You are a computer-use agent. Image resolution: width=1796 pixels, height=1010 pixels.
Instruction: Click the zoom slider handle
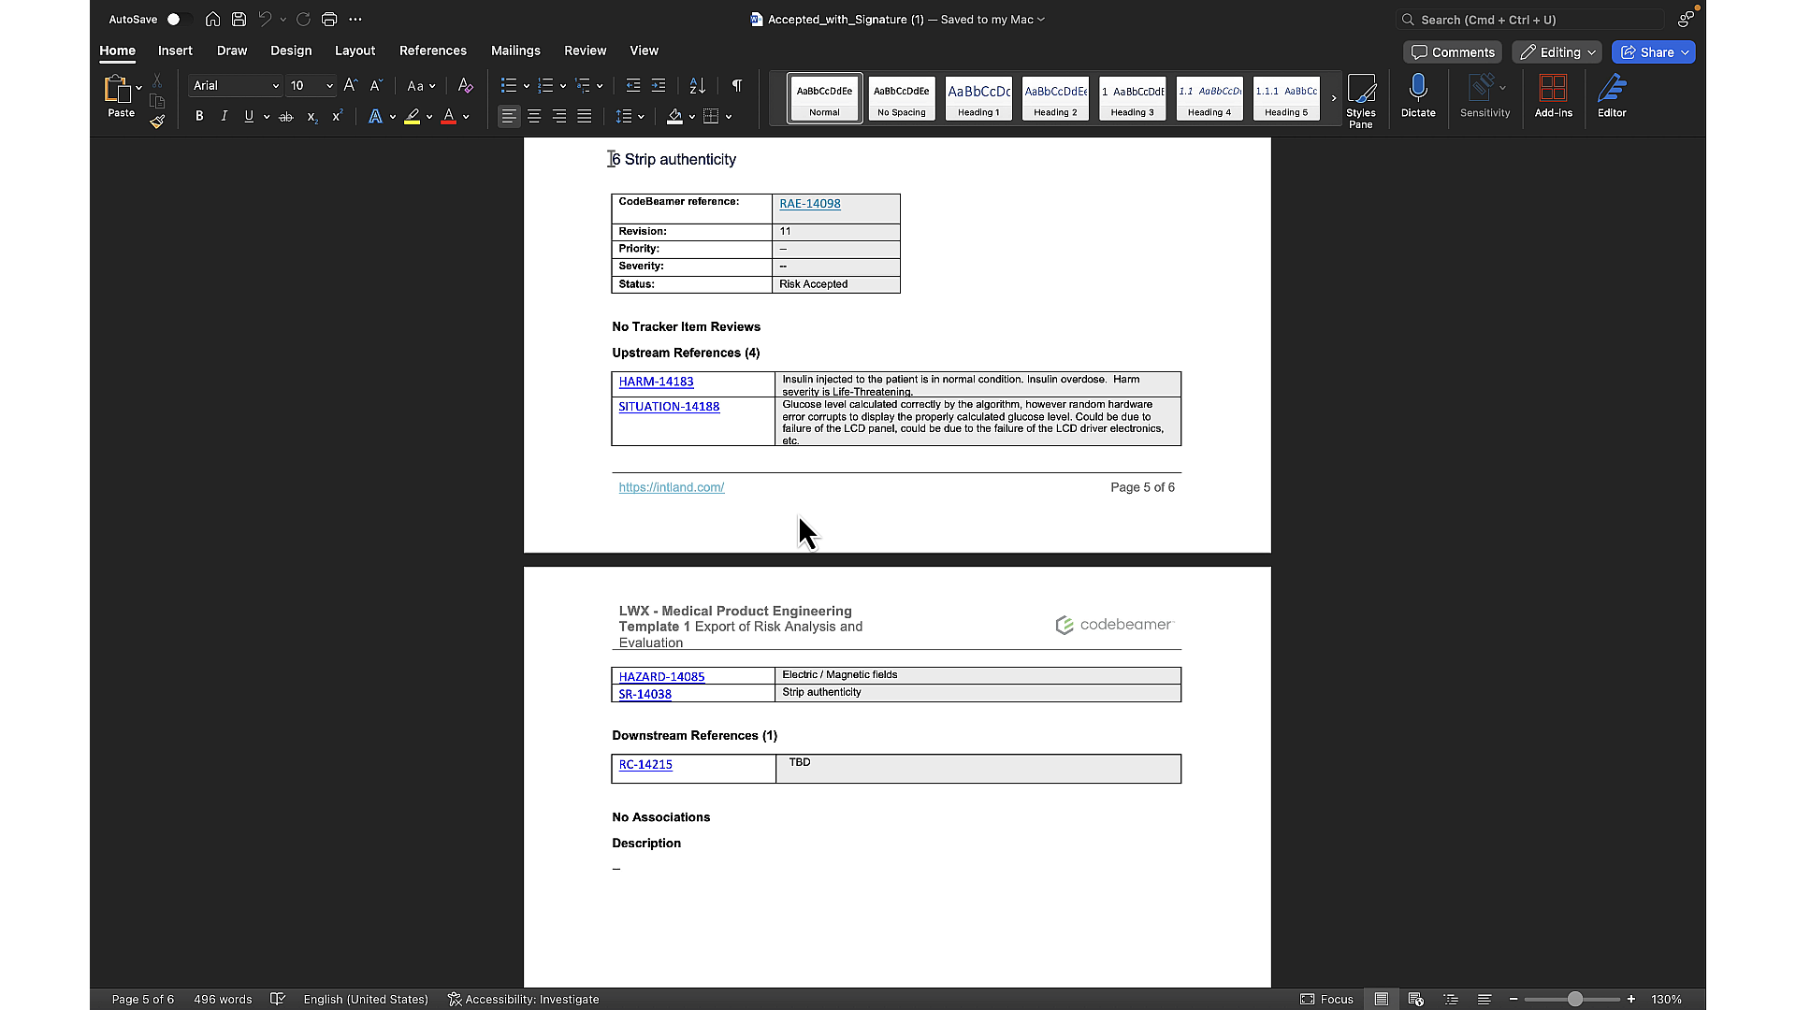1575,1000
